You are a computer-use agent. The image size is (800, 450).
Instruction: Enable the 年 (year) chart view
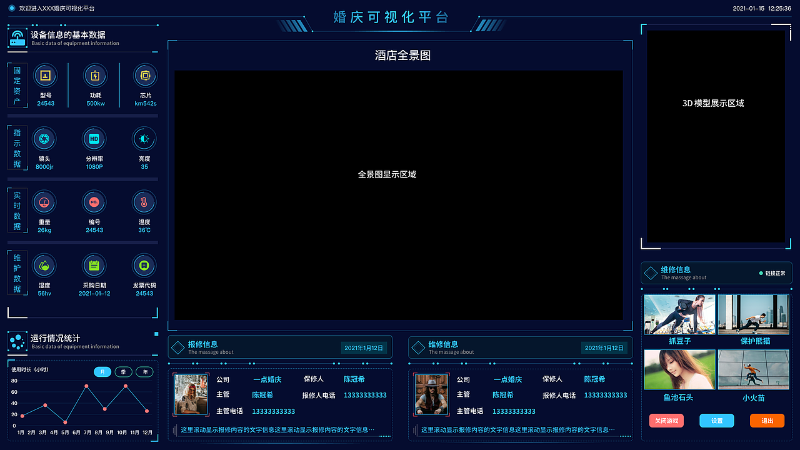pos(144,371)
